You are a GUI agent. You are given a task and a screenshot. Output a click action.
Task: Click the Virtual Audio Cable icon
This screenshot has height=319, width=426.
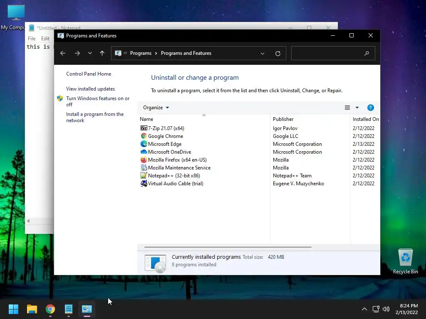[144, 183]
